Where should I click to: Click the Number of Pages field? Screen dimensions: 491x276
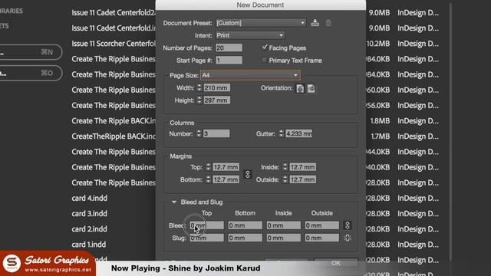[229, 48]
